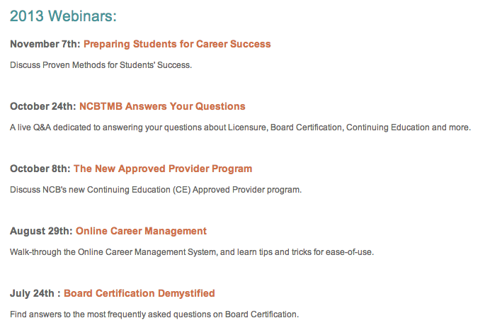Open NCBTMB Answers Your Questions webinar
The image size is (490, 335).
(x=162, y=106)
